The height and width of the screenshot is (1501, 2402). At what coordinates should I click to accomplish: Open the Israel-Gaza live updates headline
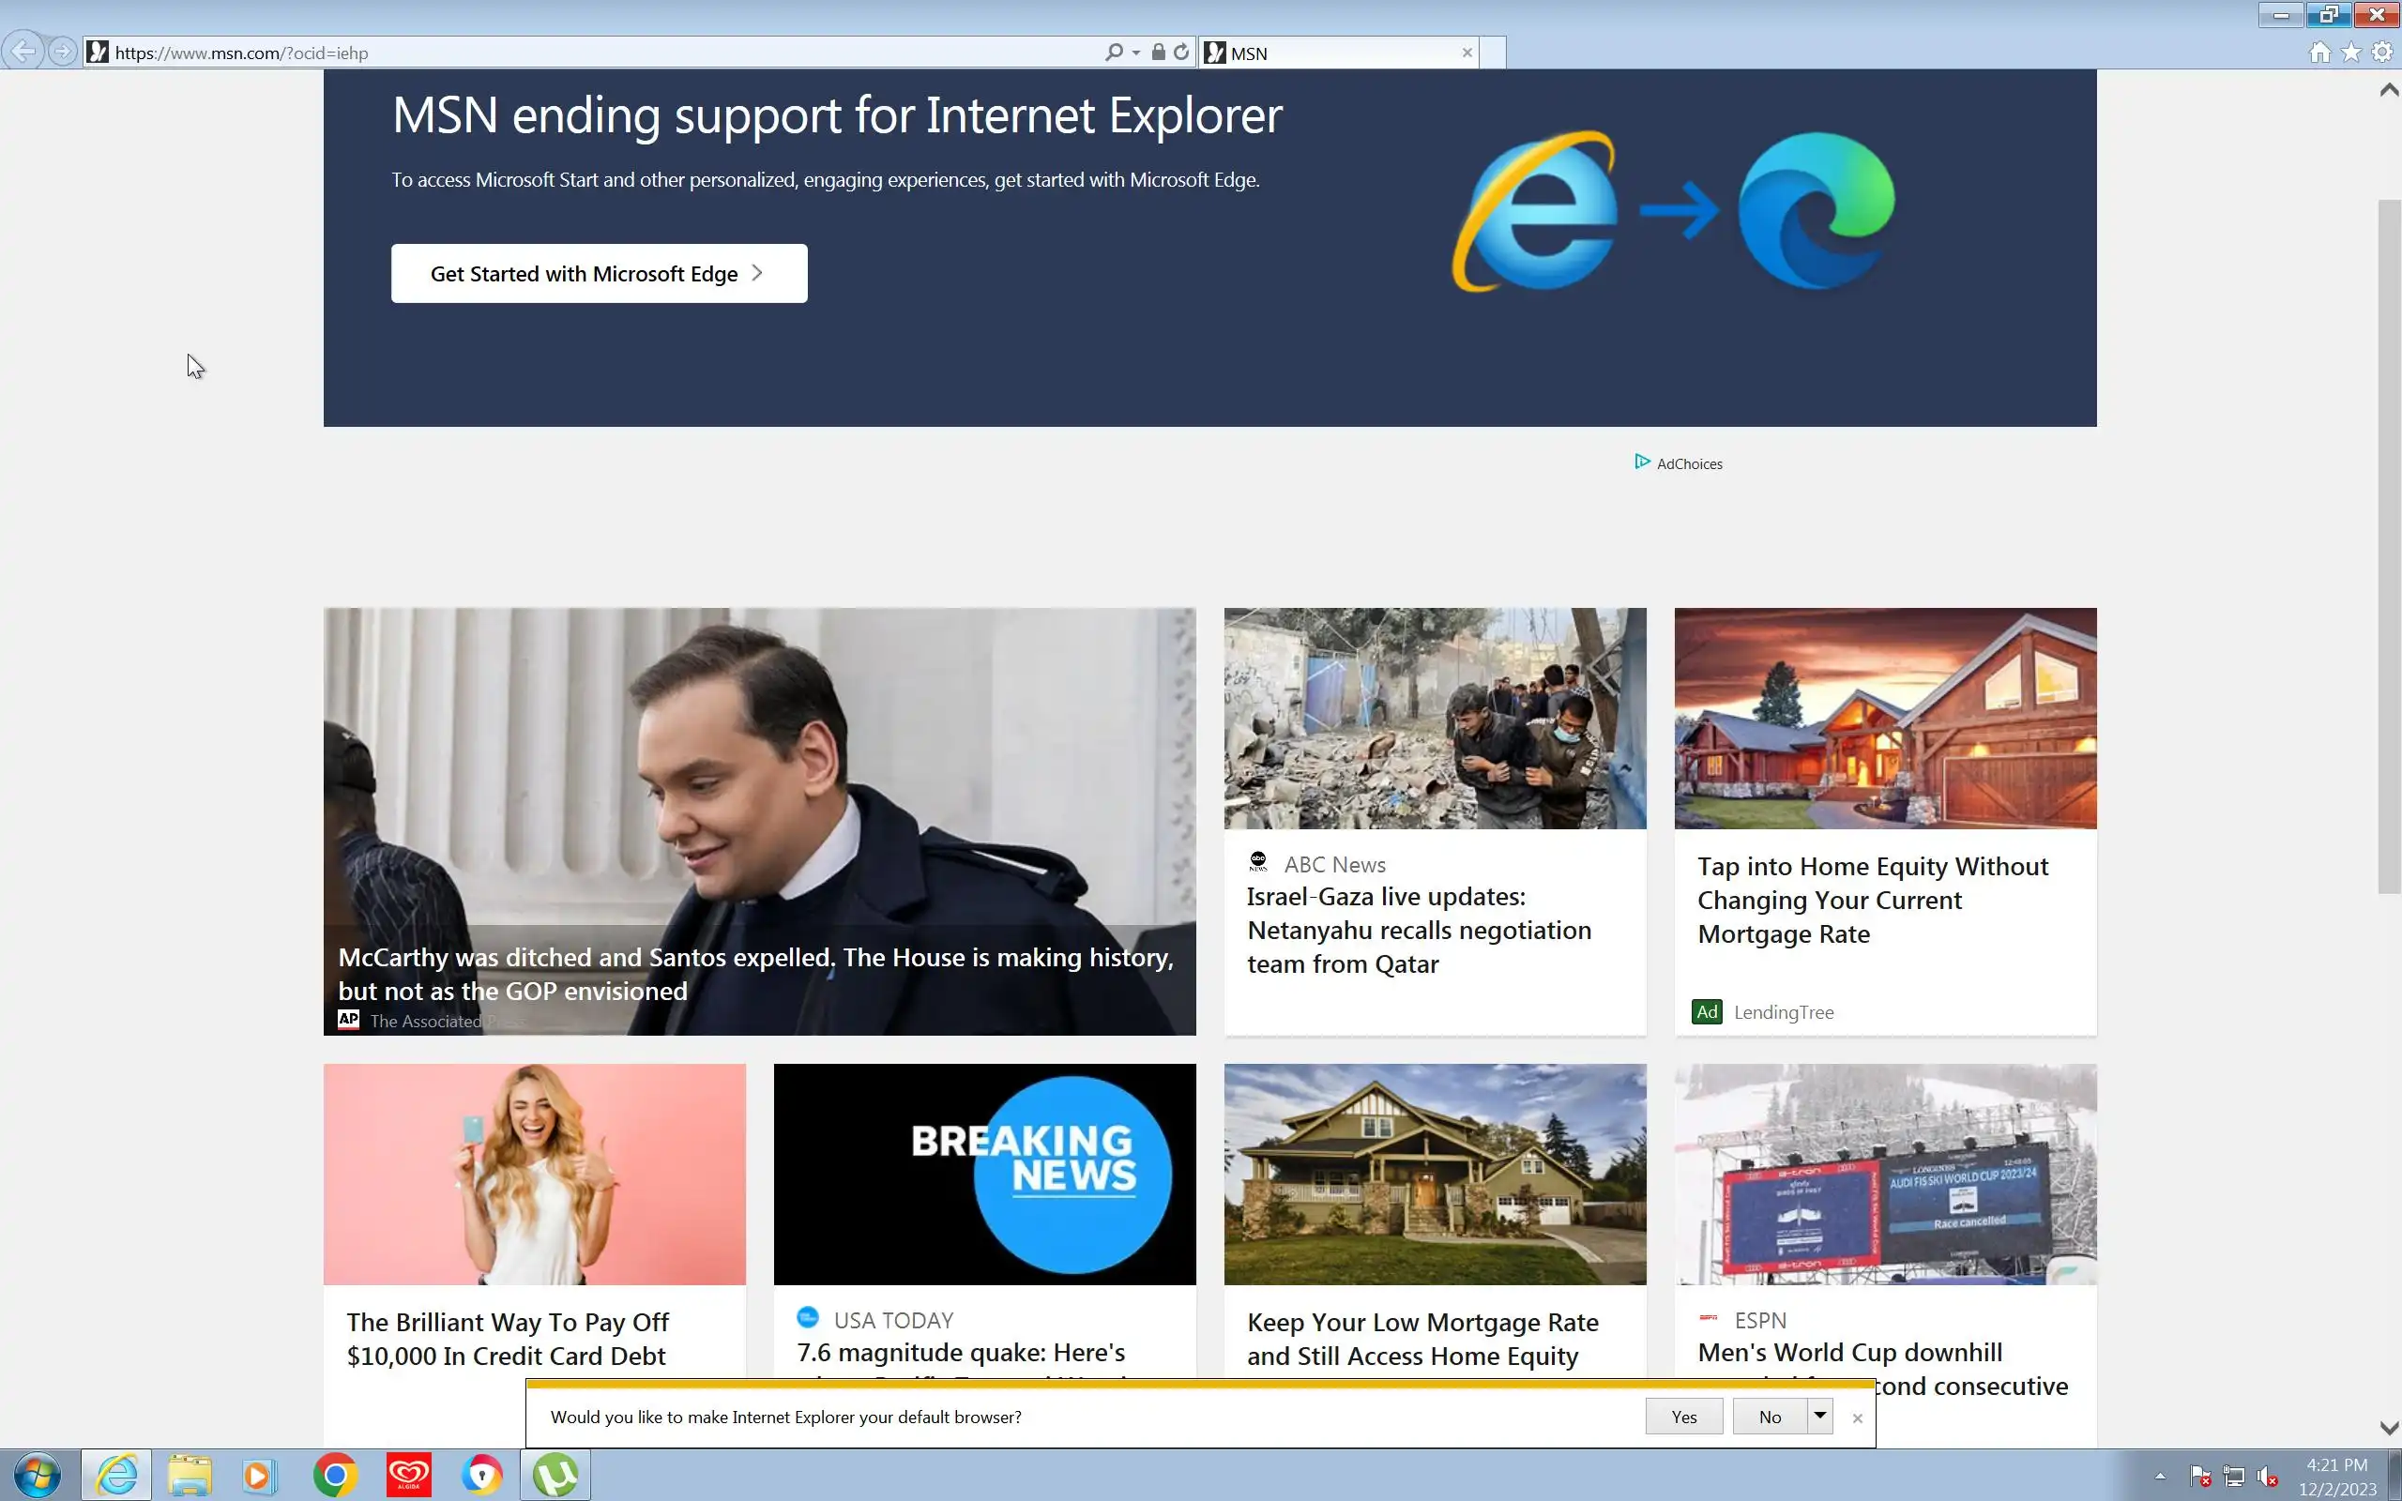[x=1419, y=931]
